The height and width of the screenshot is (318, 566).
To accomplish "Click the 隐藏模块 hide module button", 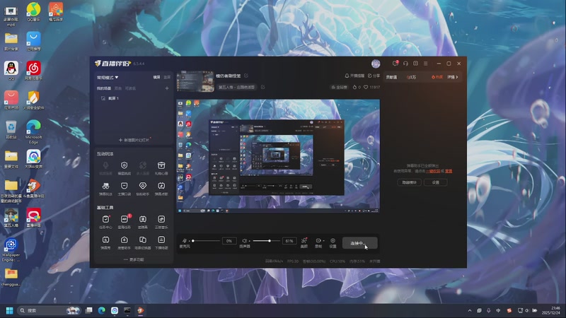I will point(410,182).
